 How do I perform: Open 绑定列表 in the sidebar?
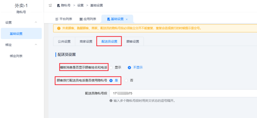[16, 56]
